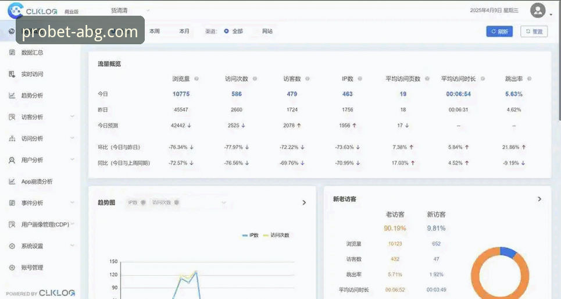Click the info icon beside 平均访问页数
The height and width of the screenshot is (299, 561).
pyautogui.click(x=427, y=79)
